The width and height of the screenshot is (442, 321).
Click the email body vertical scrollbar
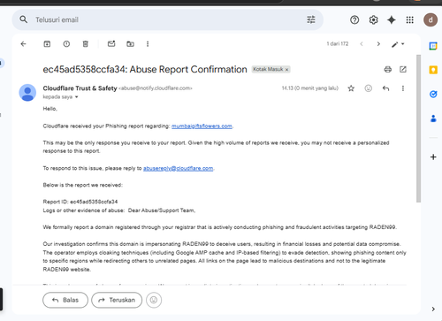[418, 128]
